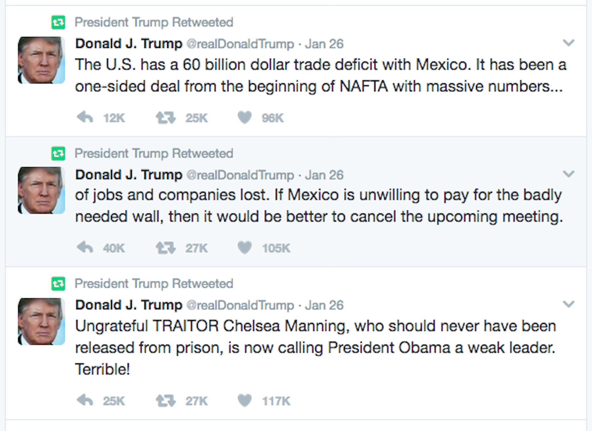Click the reply icon showing 25K replies

[84, 401]
